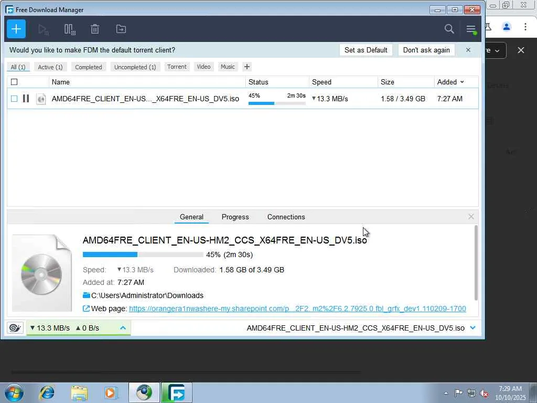Viewport: 537px width, 403px height.
Task: Click the upload speed 0 B/s in status bar
Action: click(88, 328)
